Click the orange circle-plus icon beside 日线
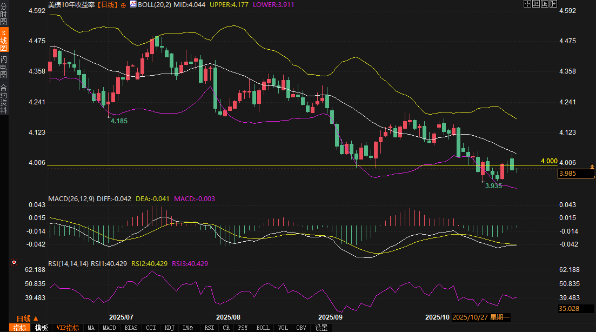Image resolution: width=596 pixels, height=332 pixels. point(123,5)
